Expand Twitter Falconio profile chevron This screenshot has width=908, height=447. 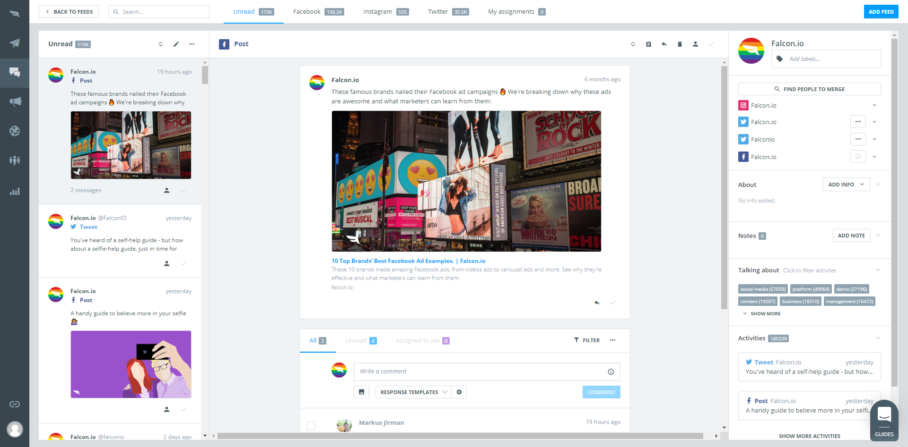point(874,139)
